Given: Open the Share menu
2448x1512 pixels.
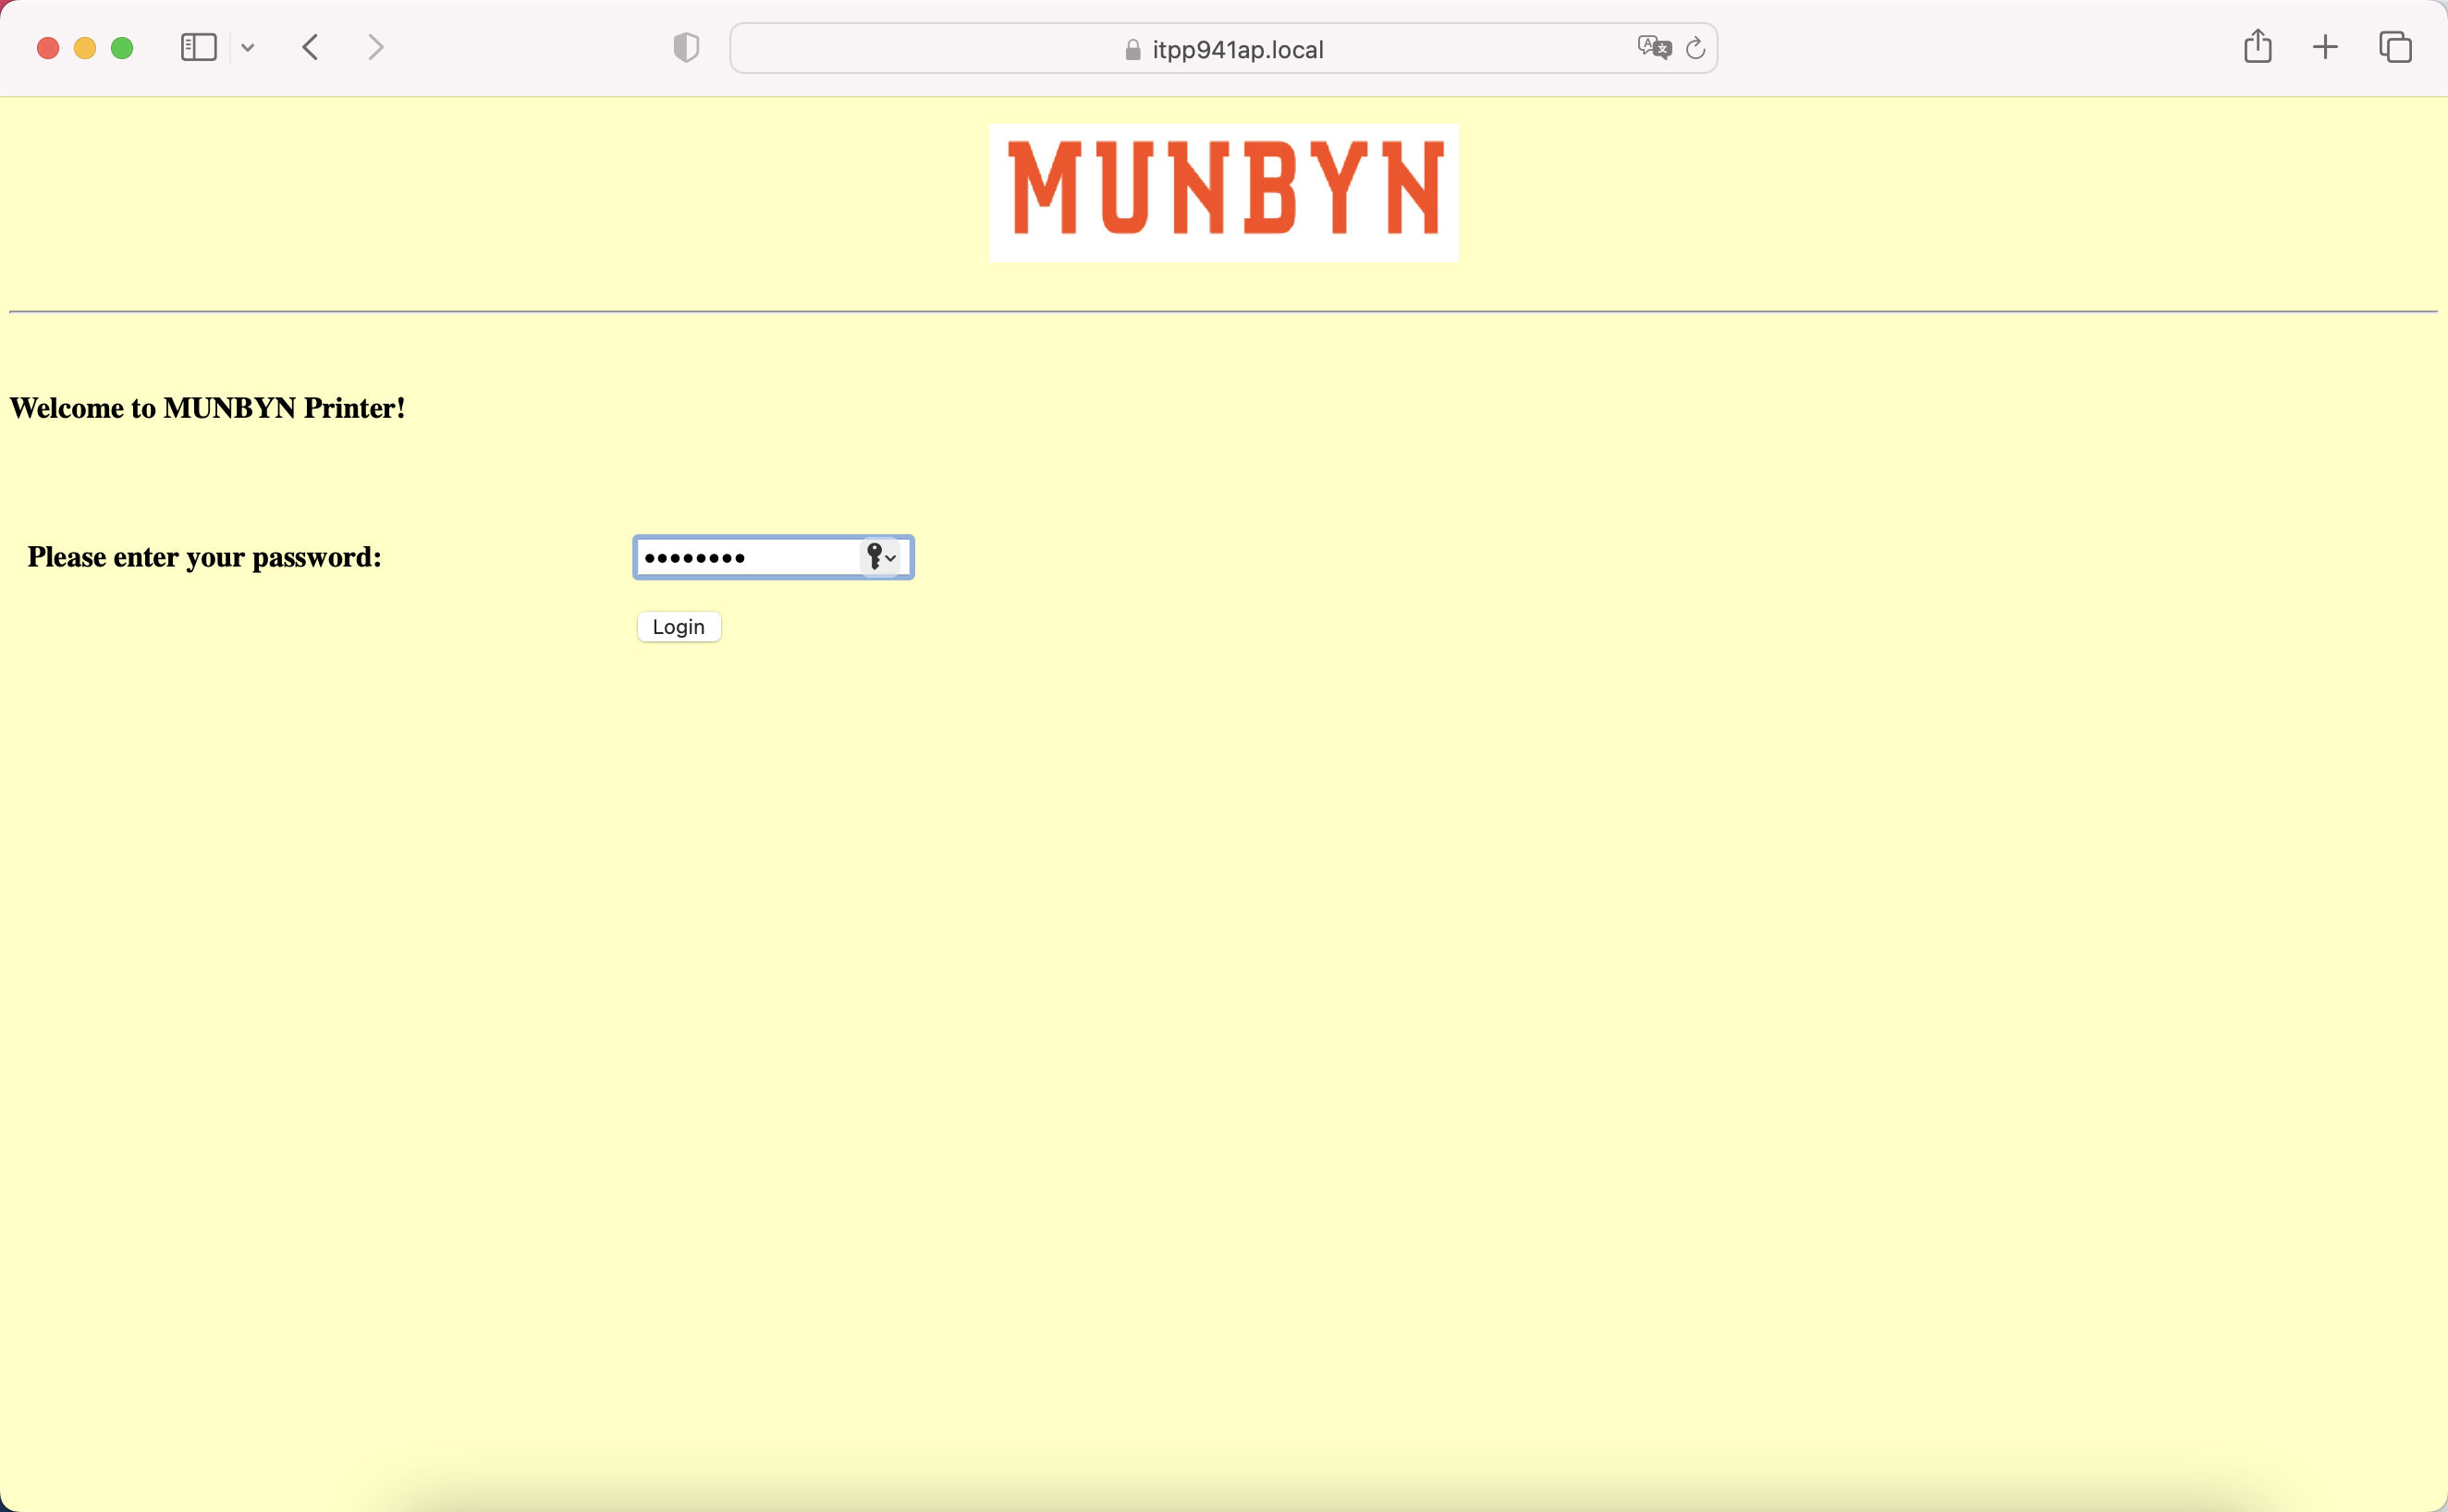Looking at the screenshot, I should pos(2257,47).
